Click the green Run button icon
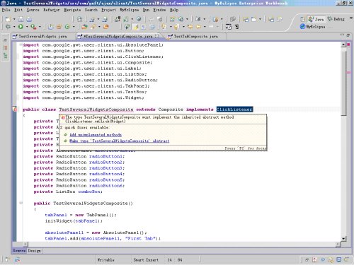 pos(21,27)
